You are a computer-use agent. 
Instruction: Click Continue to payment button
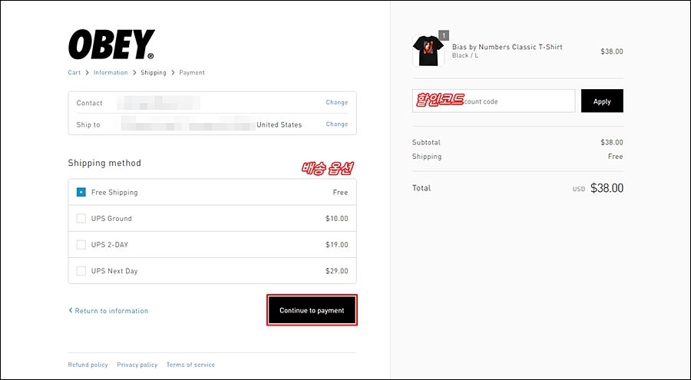click(312, 310)
